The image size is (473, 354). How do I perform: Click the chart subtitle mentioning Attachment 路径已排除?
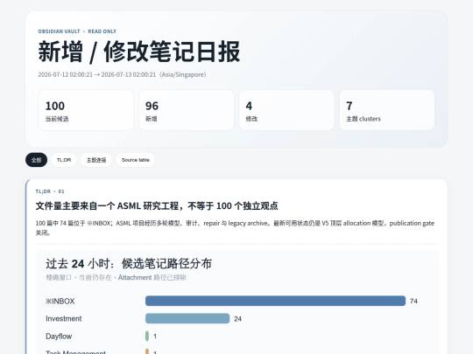pyautogui.click(x=116, y=277)
